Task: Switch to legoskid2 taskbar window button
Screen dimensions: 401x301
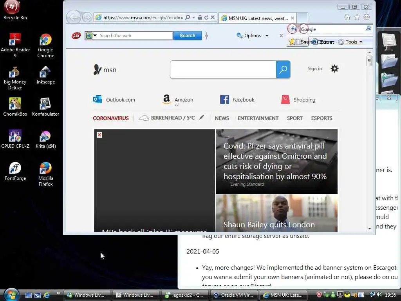Action: (185, 295)
